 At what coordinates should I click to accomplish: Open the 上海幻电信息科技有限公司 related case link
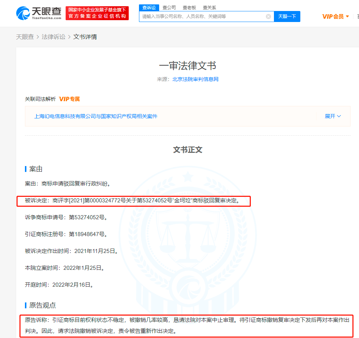[96, 116]
